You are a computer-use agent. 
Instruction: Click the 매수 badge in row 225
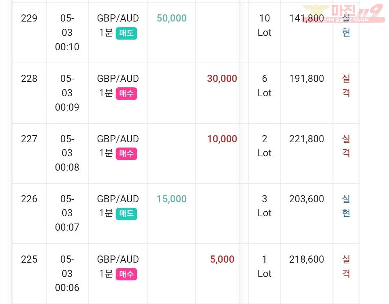pyautogui.click(x=126, y=274)
